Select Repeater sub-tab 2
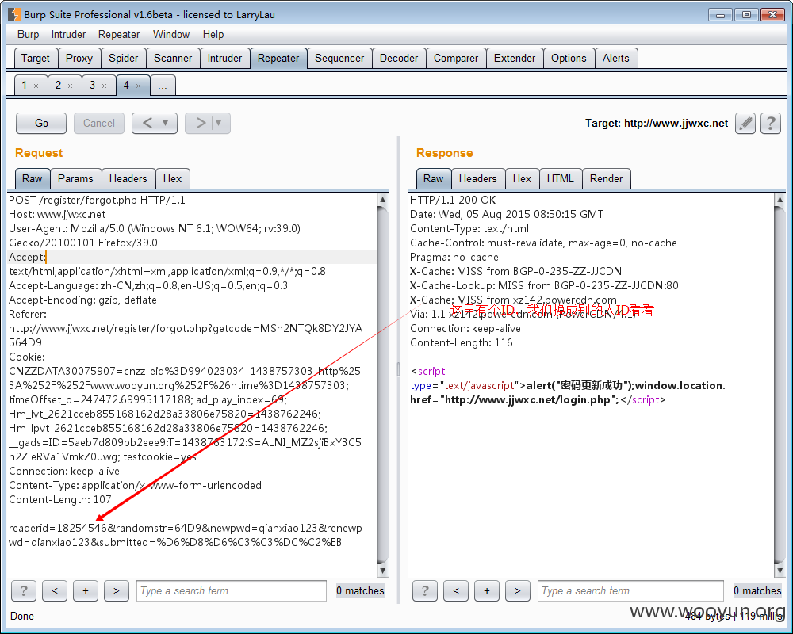The image size is (793, 634). click(58, 85)
